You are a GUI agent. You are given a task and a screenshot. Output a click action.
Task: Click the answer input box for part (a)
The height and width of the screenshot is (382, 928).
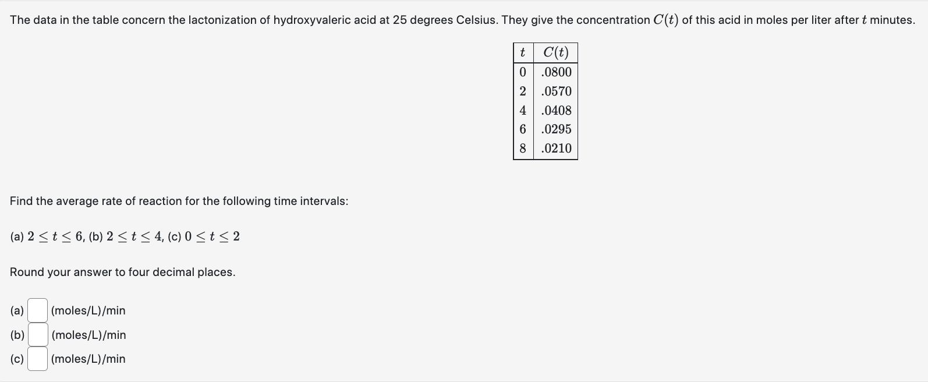(37, 310)
